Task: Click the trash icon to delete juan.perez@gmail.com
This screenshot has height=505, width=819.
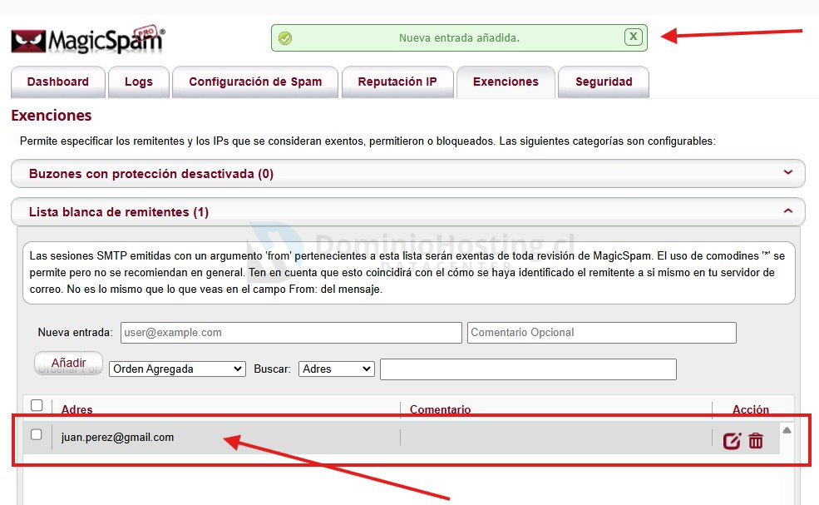Action: 756,441
